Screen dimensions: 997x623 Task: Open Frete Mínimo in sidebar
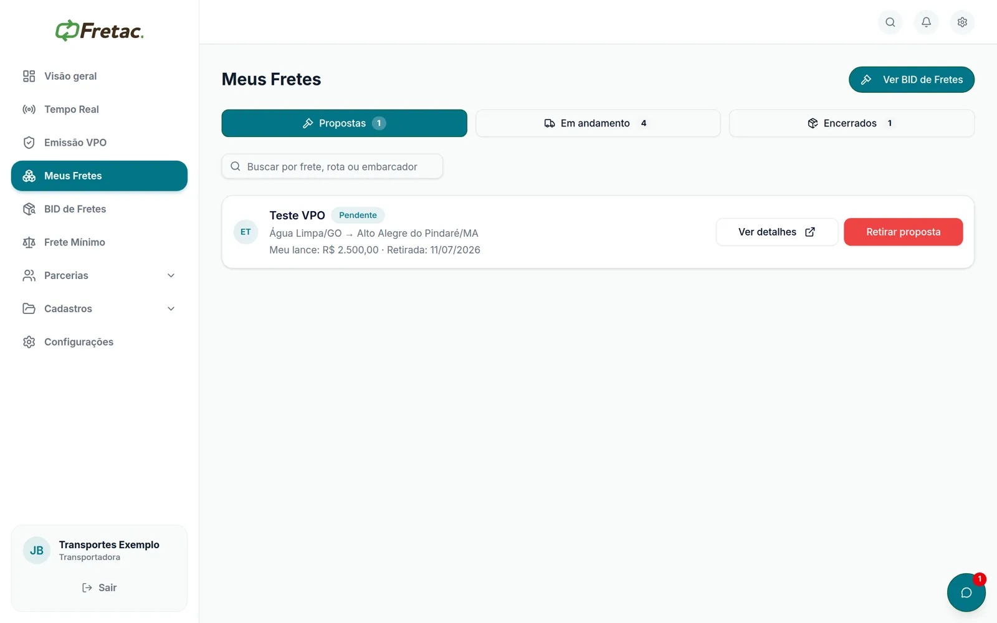[x=99, y=242]
